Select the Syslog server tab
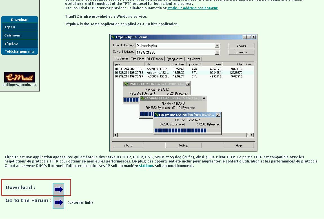Image resolution: width=324 pixels, height=220 pixels. tap(175, 59)
